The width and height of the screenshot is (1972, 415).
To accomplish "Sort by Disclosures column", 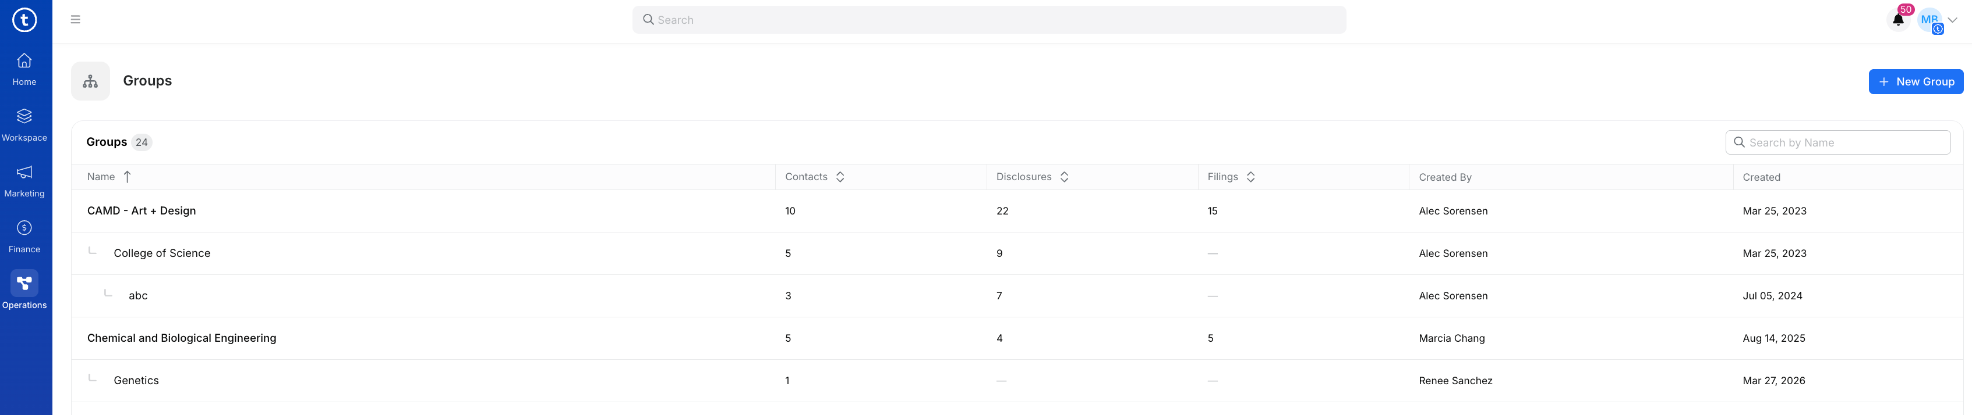I will click(1032, 177).
